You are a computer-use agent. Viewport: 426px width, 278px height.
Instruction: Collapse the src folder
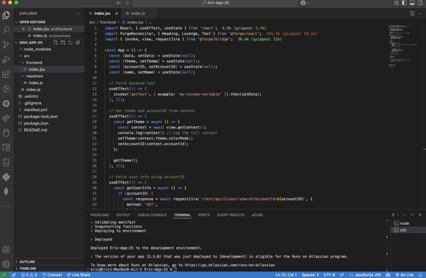point(49,55)
